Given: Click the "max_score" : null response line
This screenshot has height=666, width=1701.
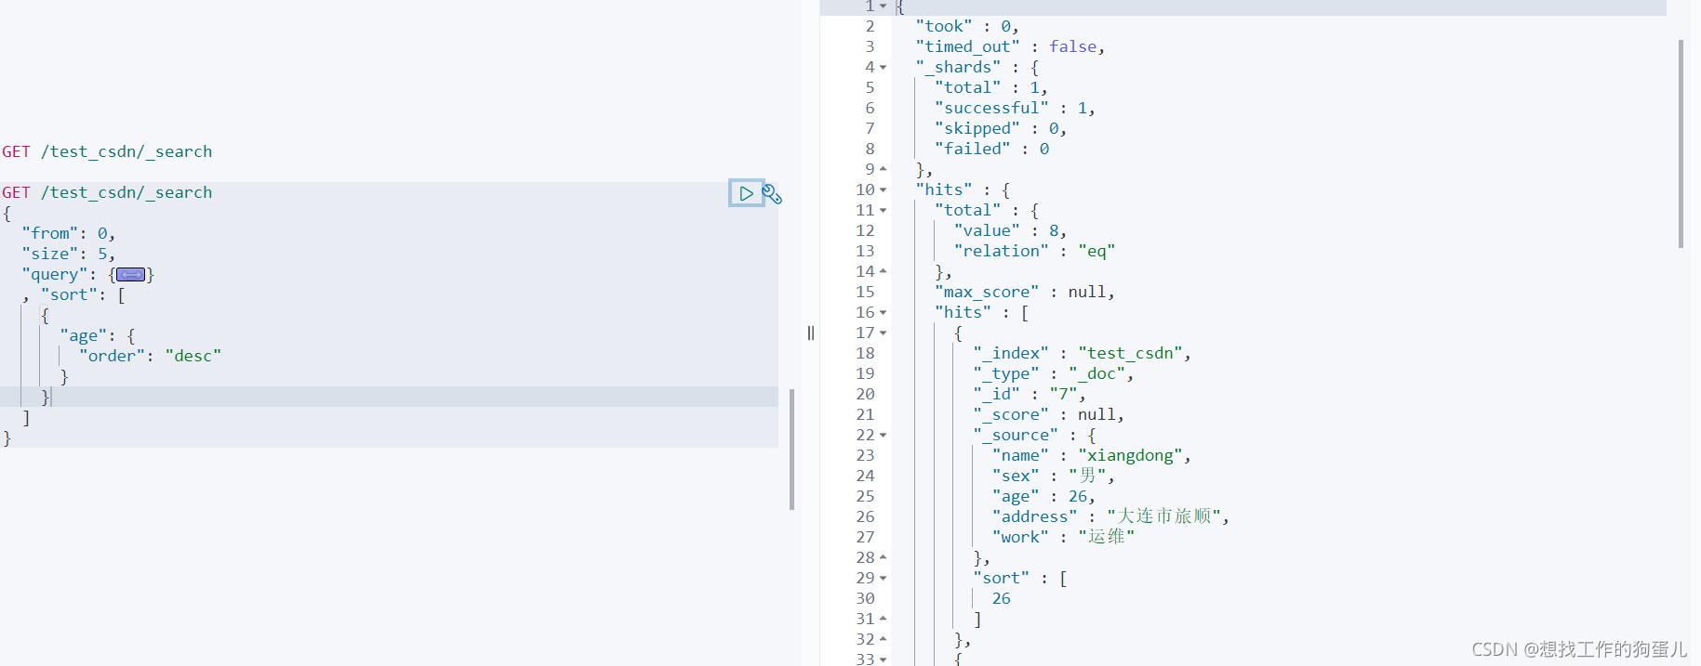Looking at the screenshot, I should [x=1025, y=292].
